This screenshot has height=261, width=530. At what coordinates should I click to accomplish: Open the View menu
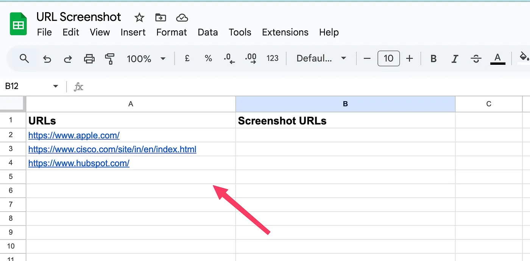pyautogui.click(x=100, y=32)
